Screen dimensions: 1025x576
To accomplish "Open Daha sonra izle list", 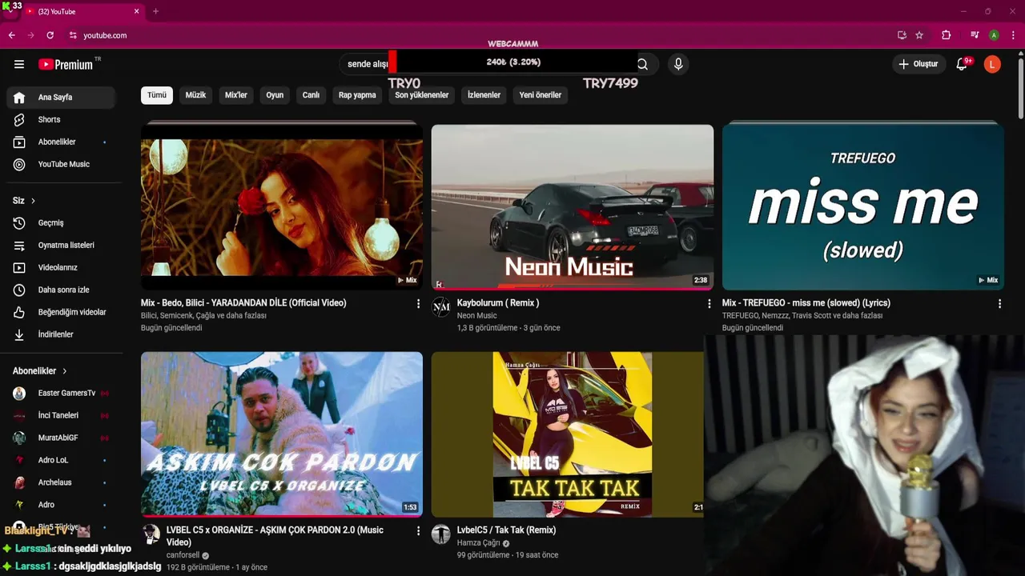I will [x=62, y=290].
